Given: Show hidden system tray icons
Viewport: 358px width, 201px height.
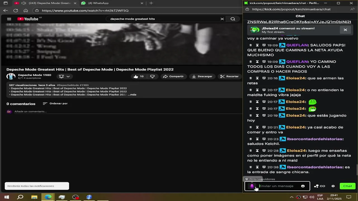Looking at the screenshot, I should (x=292, y=197).
